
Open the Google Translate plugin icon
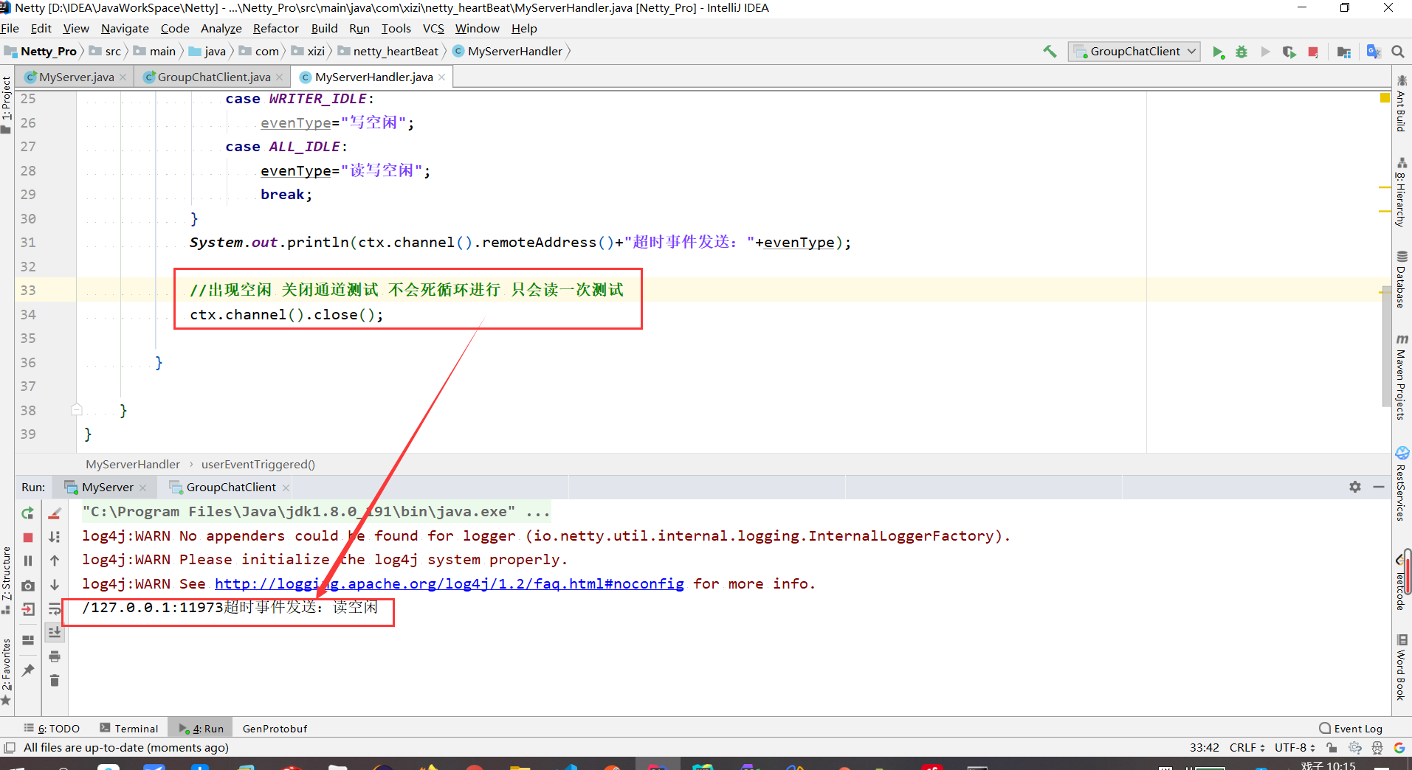(1373, 52)
